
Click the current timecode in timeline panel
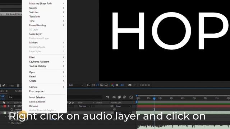click(x=3, y=96)
